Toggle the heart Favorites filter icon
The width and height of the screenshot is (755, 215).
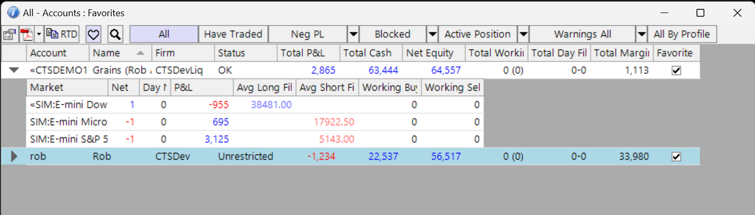pyautogui.click(x=93, y=34)
